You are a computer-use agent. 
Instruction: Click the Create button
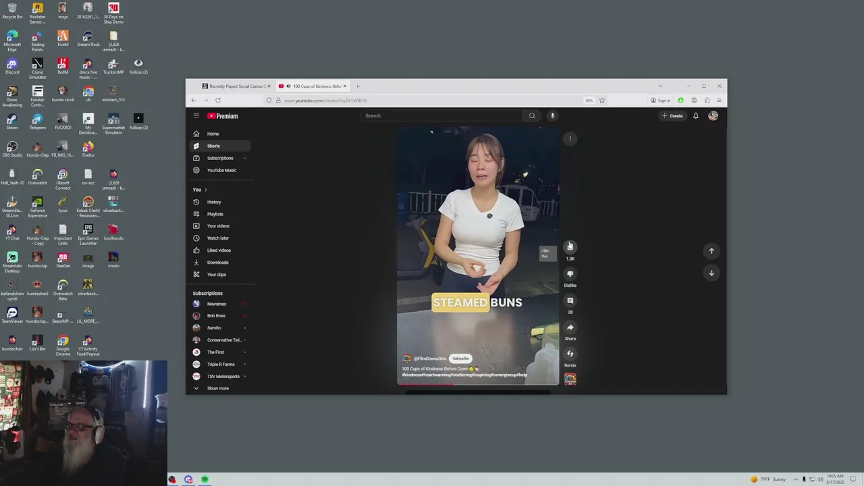pyautogui.click(x=672, y=116)
